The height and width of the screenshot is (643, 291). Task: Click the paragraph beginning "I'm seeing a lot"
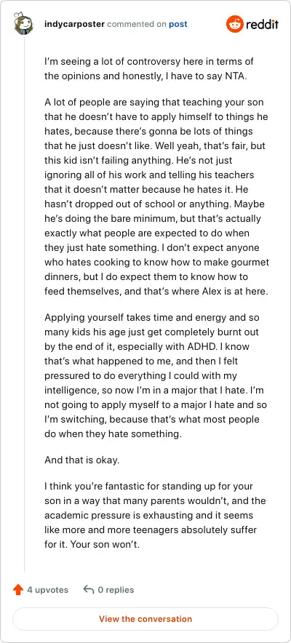(149, 69)
